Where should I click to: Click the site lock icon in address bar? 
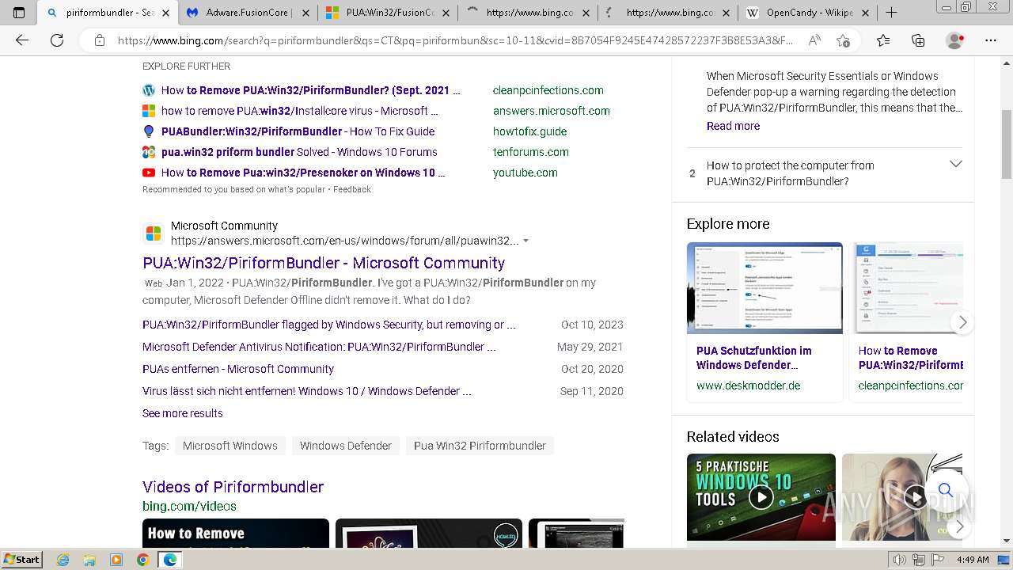coord(99,40)
